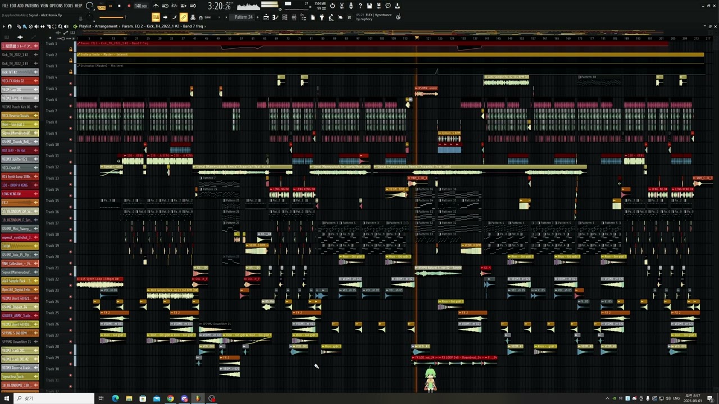Screen dimensions: 719x404
Task: Toggle the 3-2-1 recording countdown
Action: click(x=174, y=6)
